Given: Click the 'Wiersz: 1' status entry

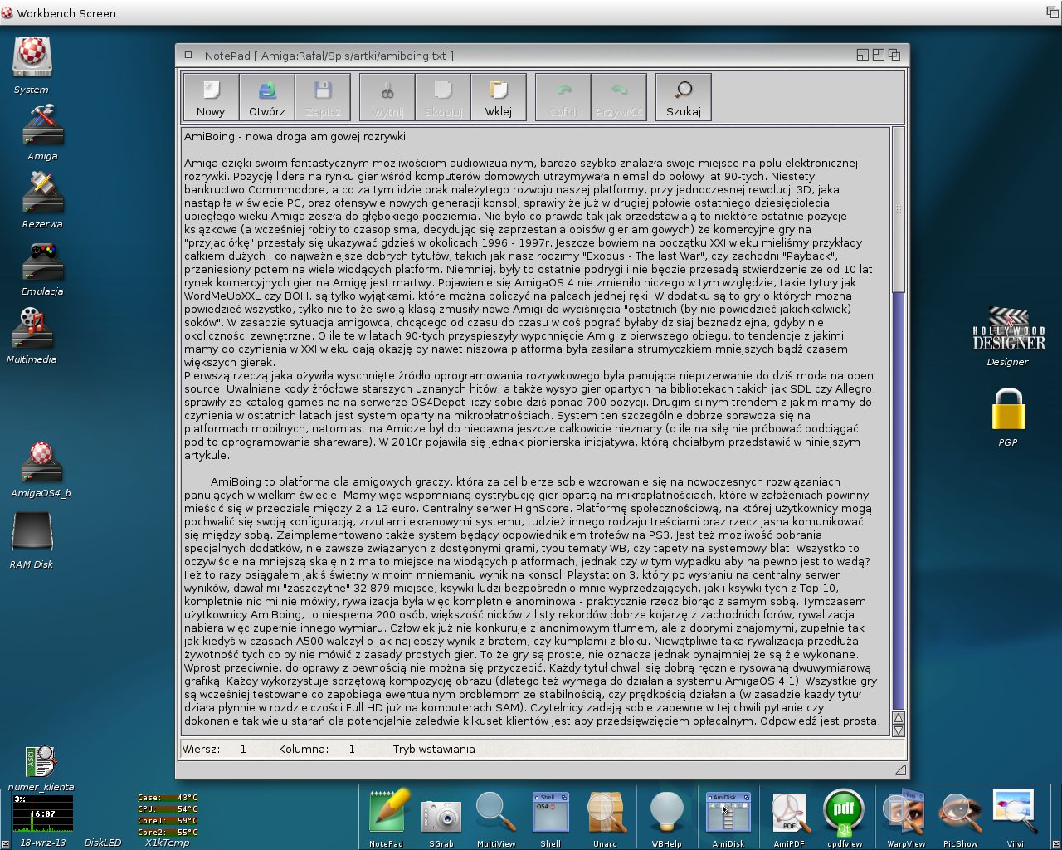Looking at the screenshot, I should coord(215,749).
